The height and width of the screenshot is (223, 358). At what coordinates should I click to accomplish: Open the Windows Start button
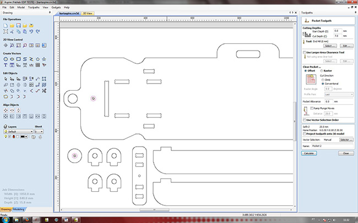click(x=6, y=220)
